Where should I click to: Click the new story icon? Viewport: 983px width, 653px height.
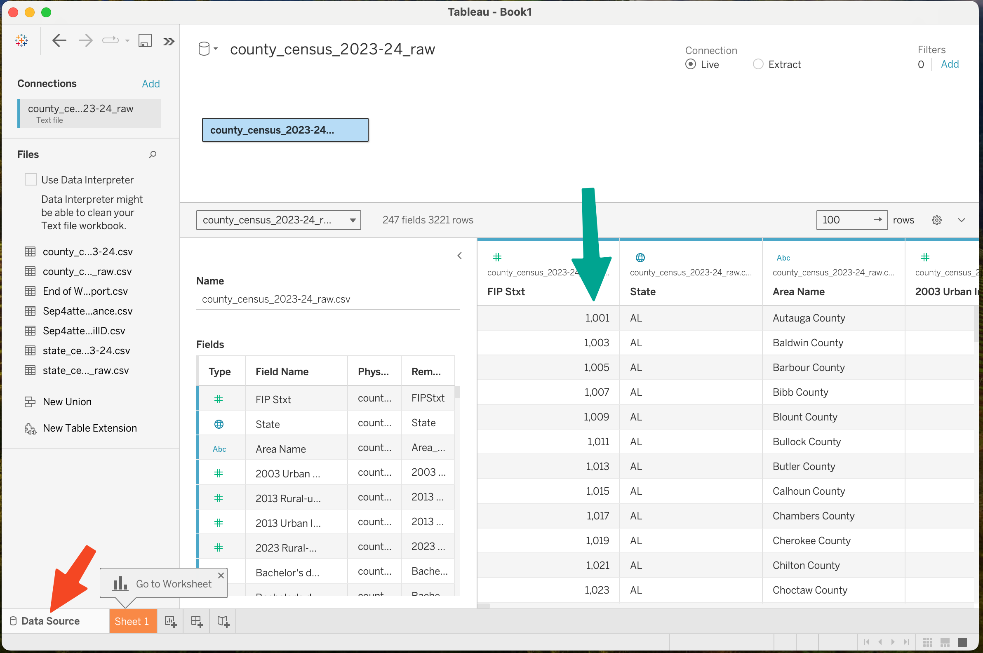(223, 621)
